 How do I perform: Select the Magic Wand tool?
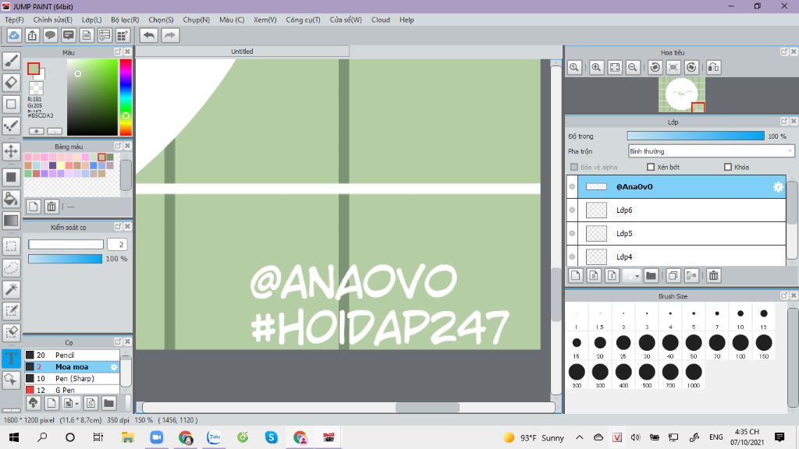[x=11, y=289]
